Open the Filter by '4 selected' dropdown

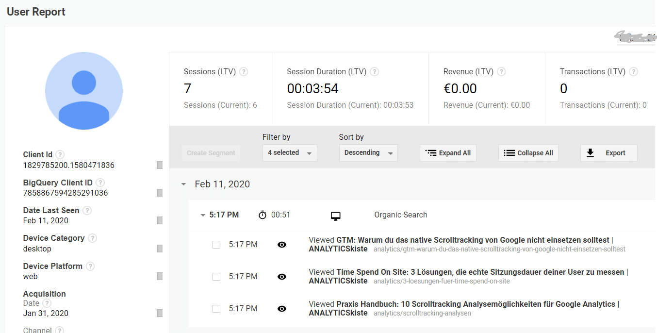point(290,153)
